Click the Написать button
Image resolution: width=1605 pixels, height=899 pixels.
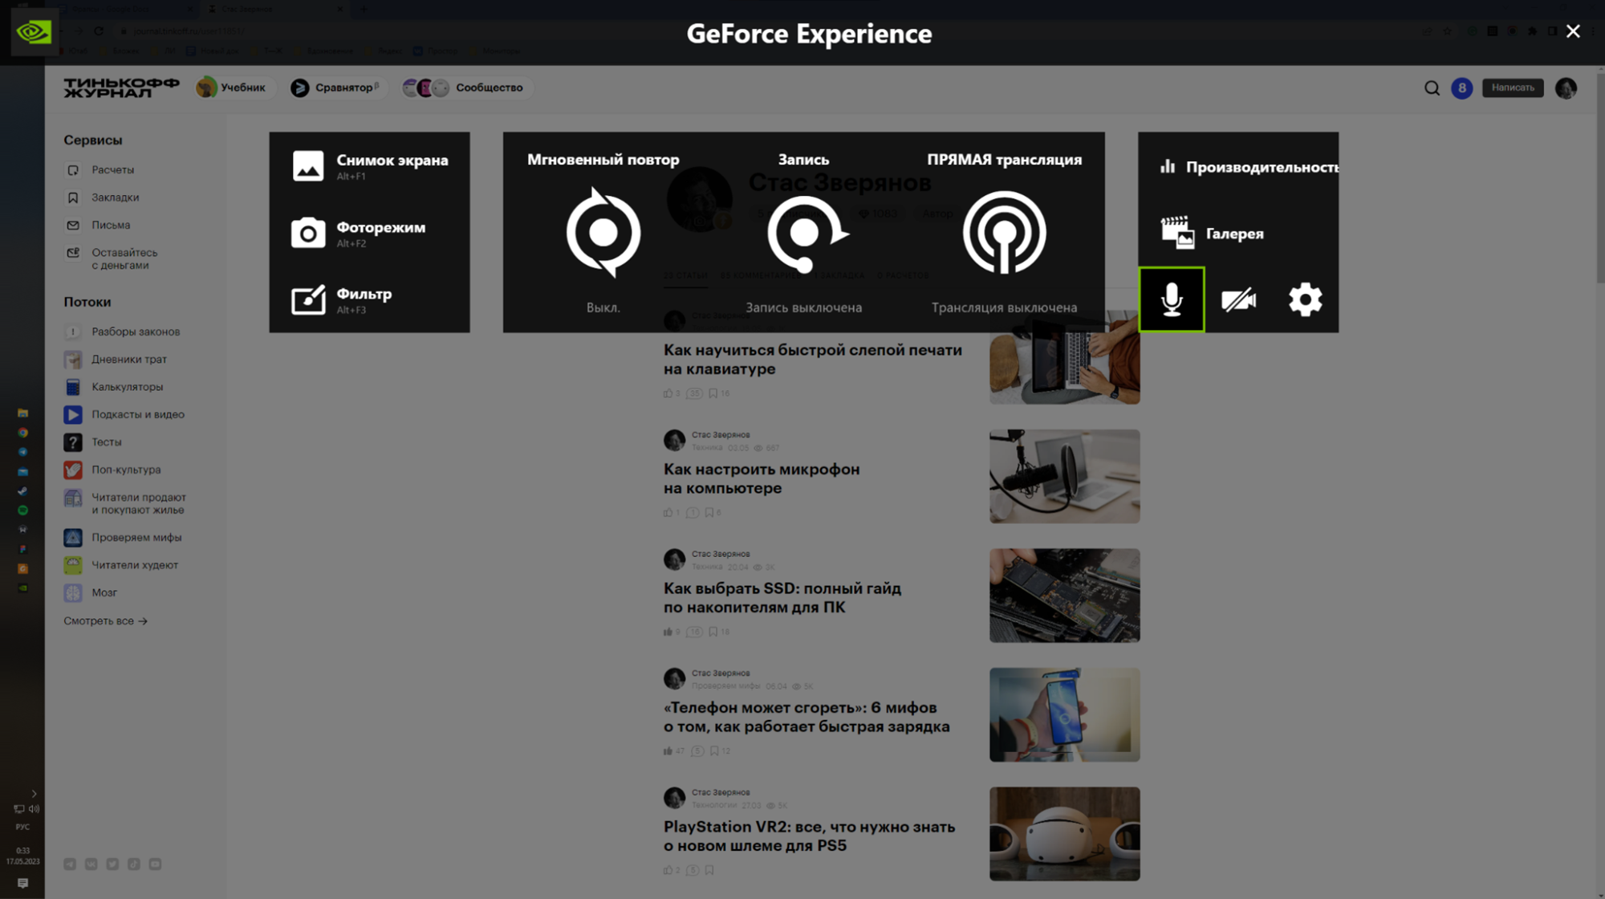coord(1513,87)
